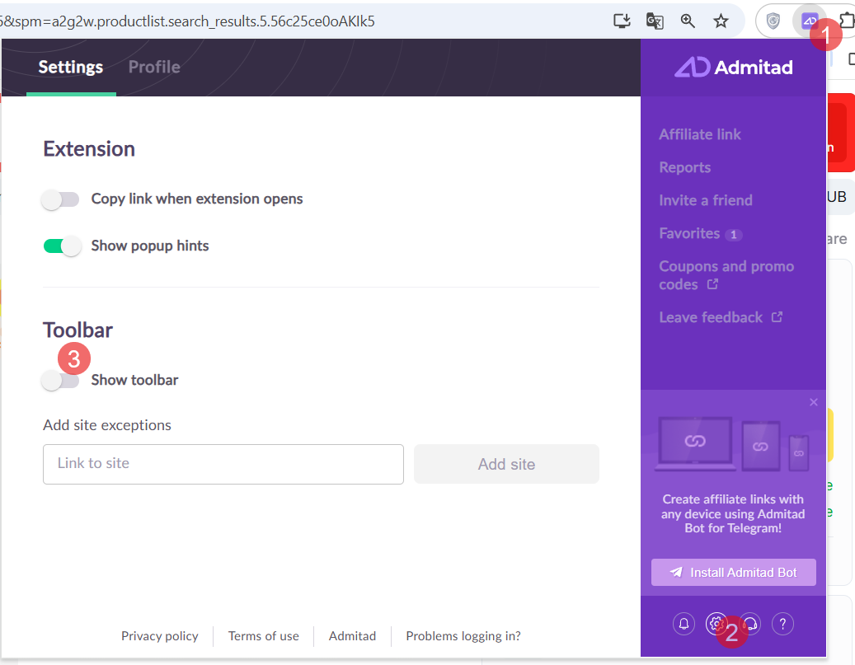The width and height of the screenshot is (855, 665).
Task: Click the browser address bar URL
Action: [x=187, y=21]
